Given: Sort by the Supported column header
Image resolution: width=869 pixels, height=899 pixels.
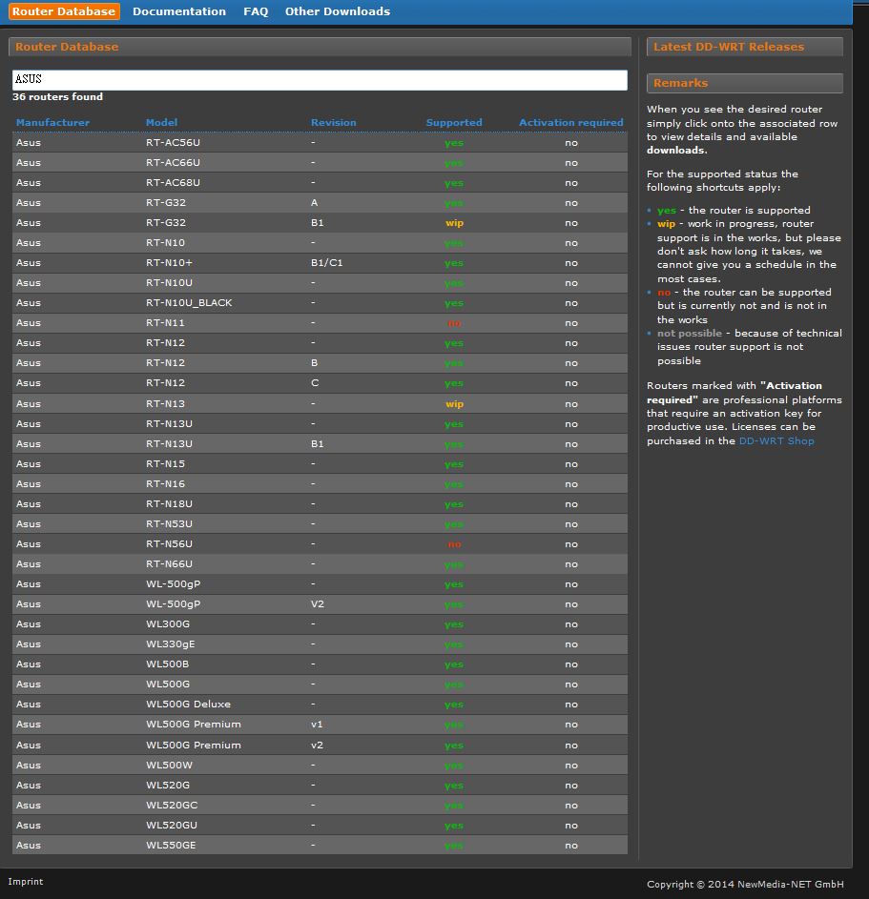Looking at the screenshot, I should (454, 122).
